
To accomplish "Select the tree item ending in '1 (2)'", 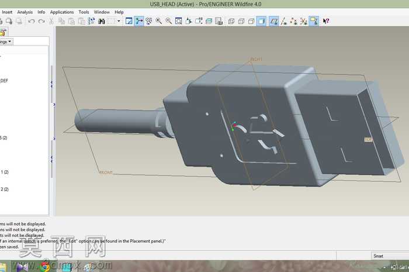I will coord(5,172).
